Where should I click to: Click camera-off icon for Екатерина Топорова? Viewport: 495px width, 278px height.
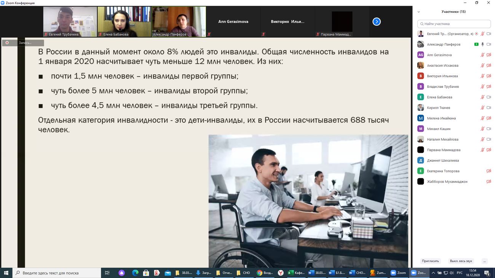click(x=489, y=171)
